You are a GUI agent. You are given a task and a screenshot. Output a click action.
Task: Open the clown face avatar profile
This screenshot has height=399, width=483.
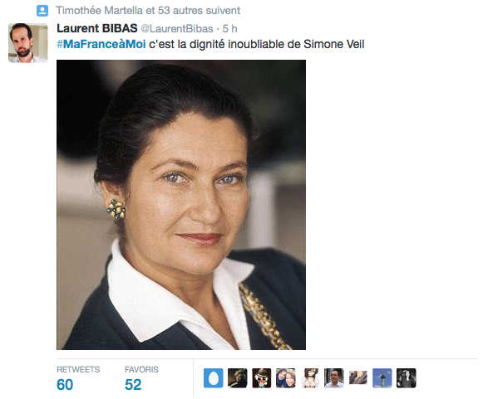pos(262,378)
